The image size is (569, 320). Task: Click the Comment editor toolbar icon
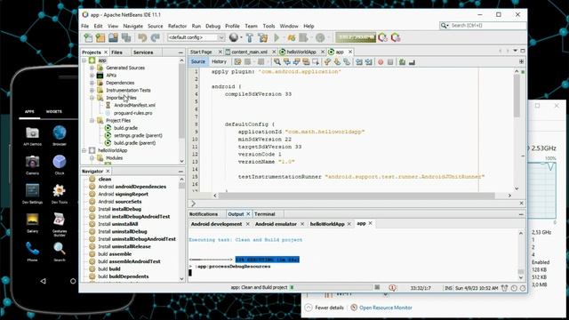[402, 62]
